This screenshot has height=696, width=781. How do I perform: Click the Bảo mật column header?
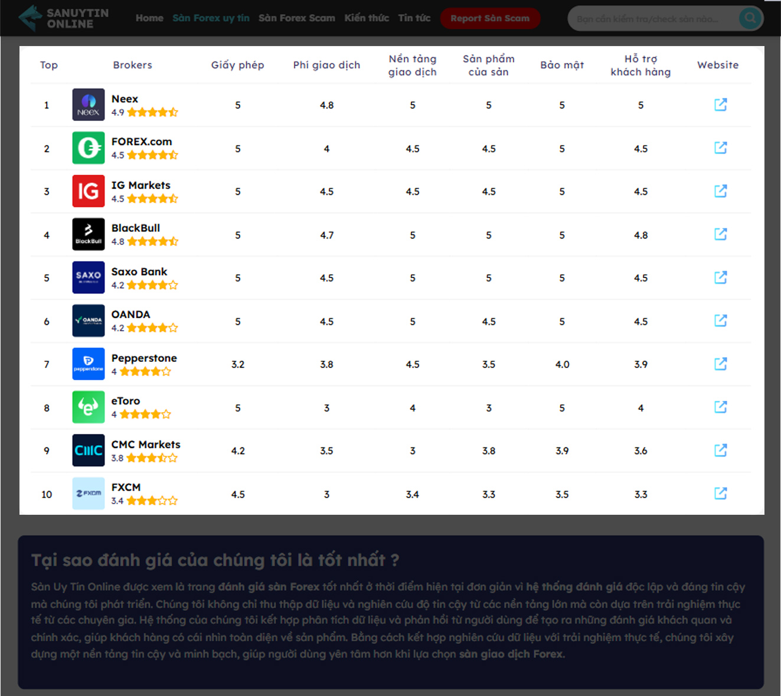tap(562, 65)
